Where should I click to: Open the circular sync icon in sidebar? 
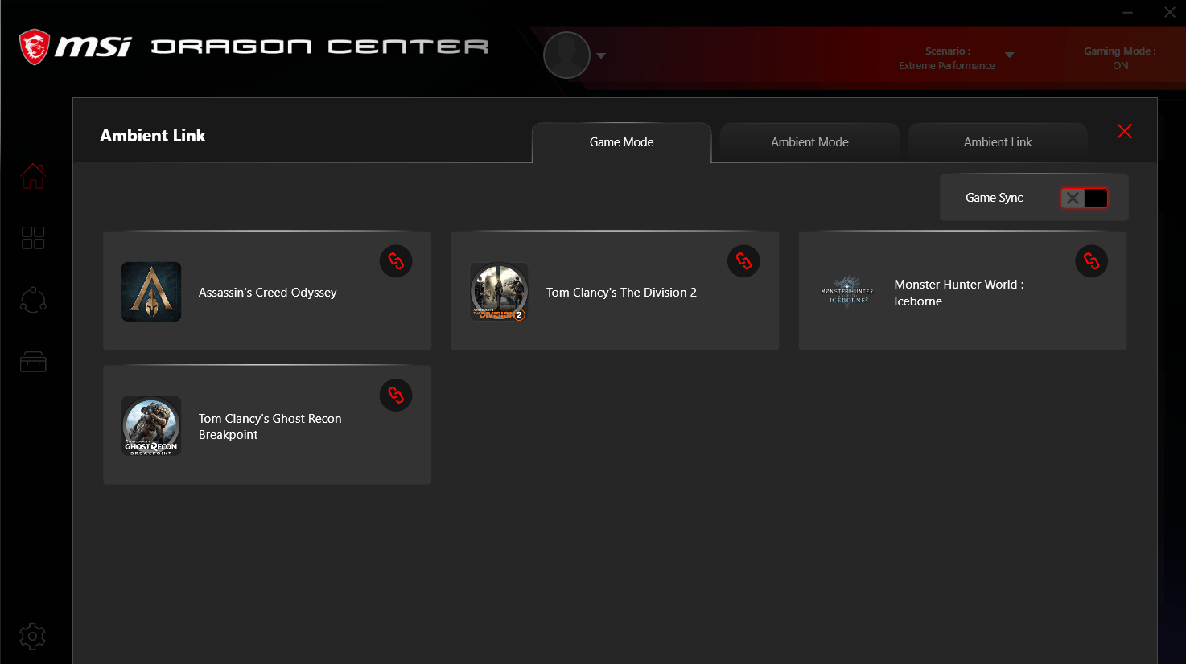[x=33, y=300]
